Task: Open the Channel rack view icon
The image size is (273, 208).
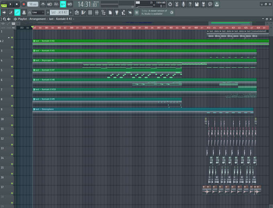Action: click(90, 12)
